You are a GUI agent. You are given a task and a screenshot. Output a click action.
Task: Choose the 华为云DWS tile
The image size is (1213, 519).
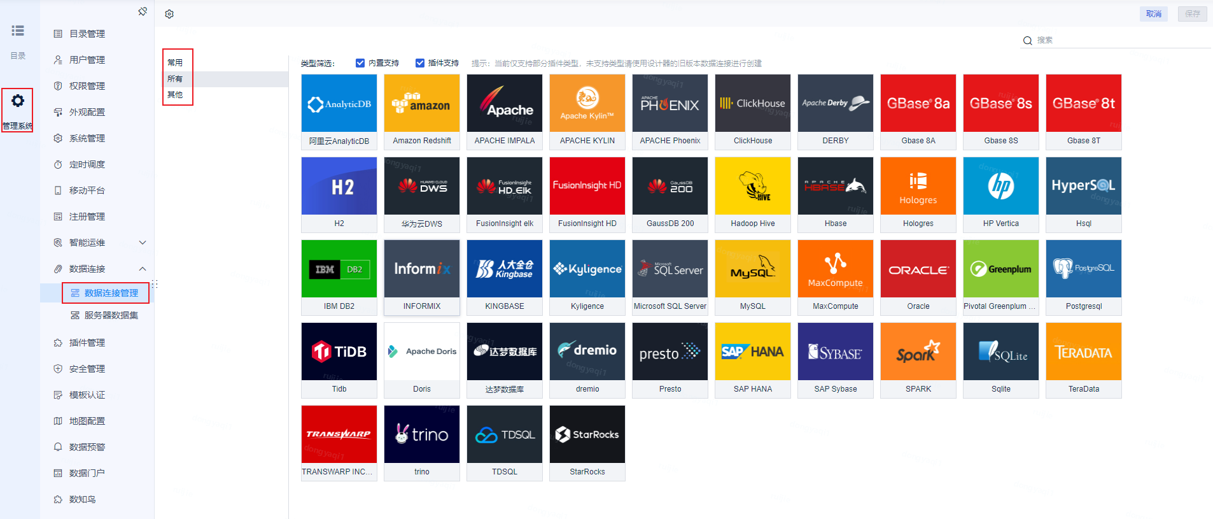coord(422,195)
